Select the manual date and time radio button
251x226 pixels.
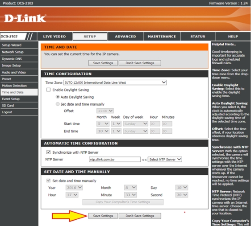[58, 104]
